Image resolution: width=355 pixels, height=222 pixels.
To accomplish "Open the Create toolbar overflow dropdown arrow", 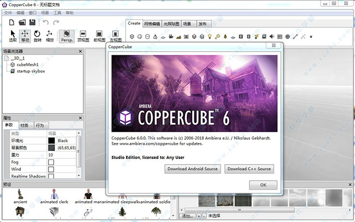I will click(311, 36).
